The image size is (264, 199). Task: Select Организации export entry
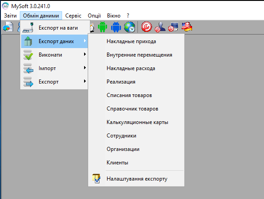pos(136,149)
